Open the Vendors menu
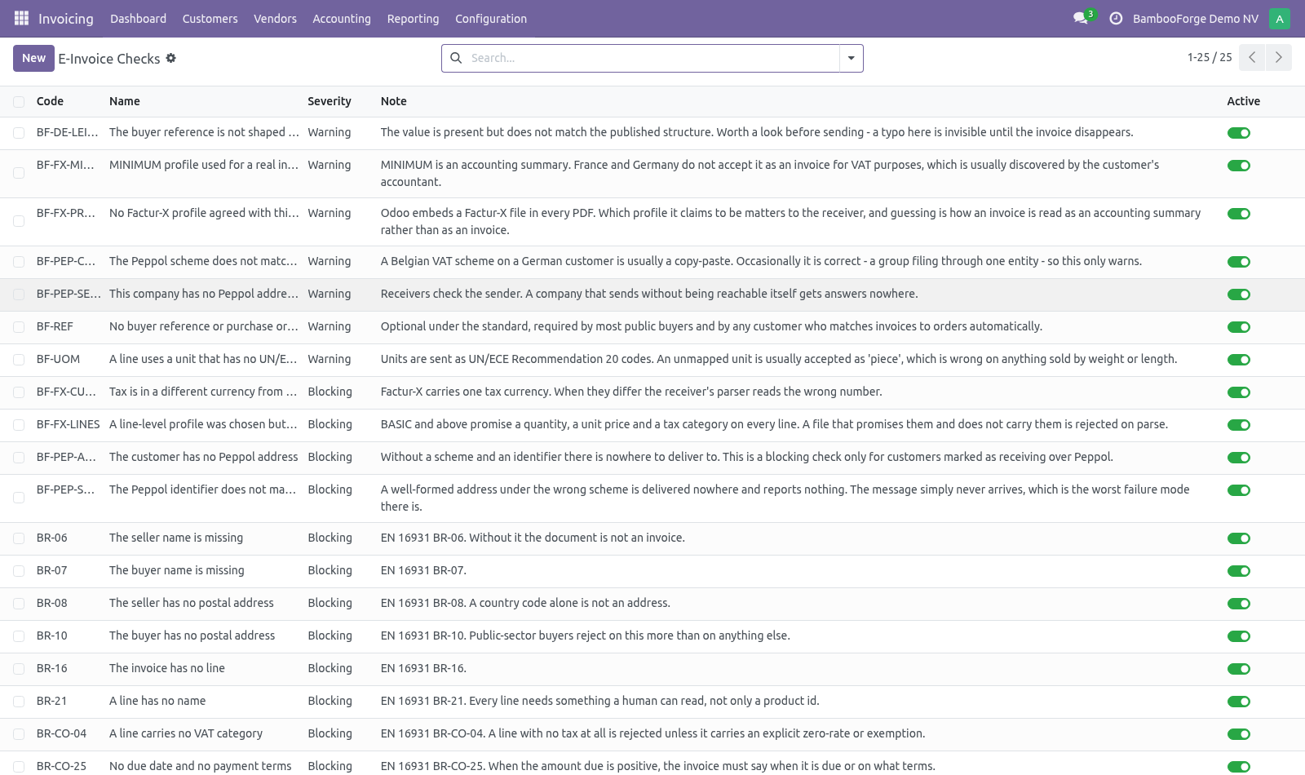 275,18
